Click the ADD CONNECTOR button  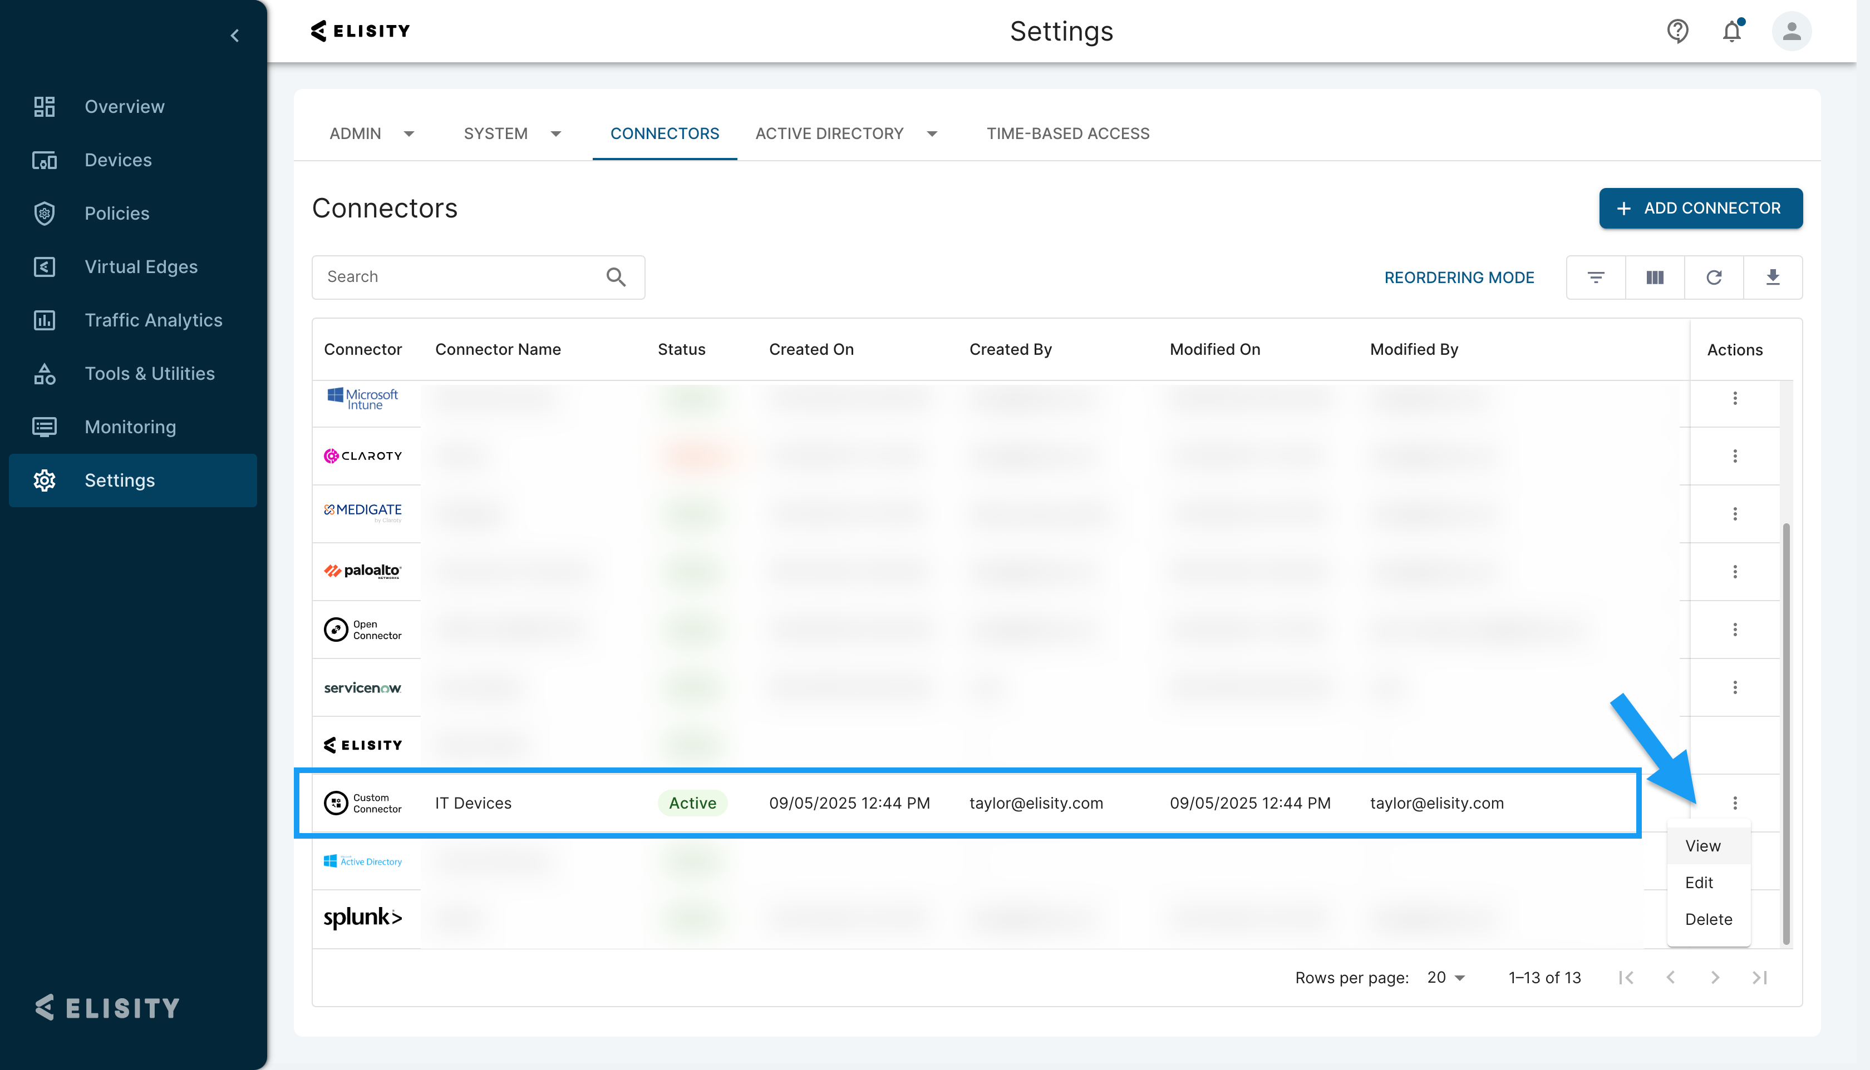tap(1700, 209)
